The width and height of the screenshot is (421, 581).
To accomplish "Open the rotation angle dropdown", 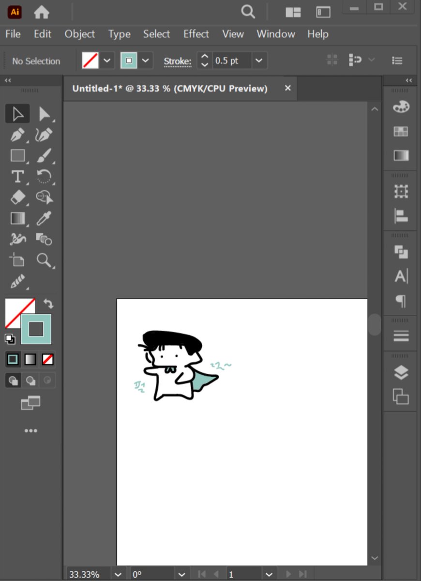I will click(x=181, y=574).
